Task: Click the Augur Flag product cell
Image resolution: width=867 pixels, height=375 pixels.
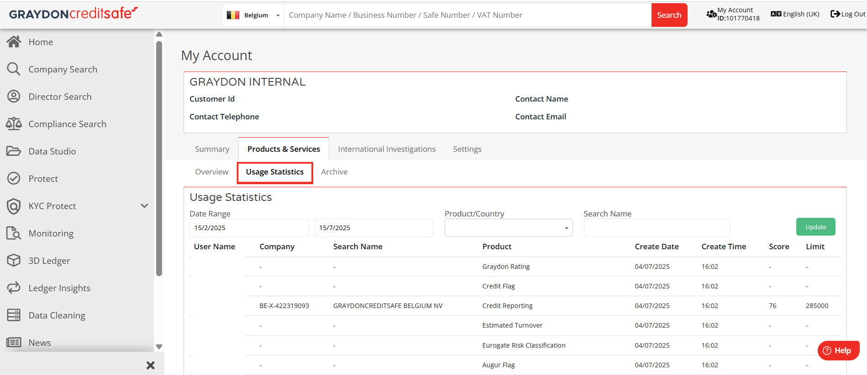Action: (x=498, y=365)
